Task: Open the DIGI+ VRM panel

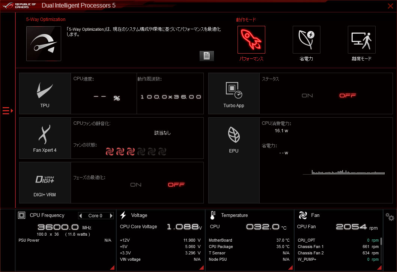Action: pos(45,182)
